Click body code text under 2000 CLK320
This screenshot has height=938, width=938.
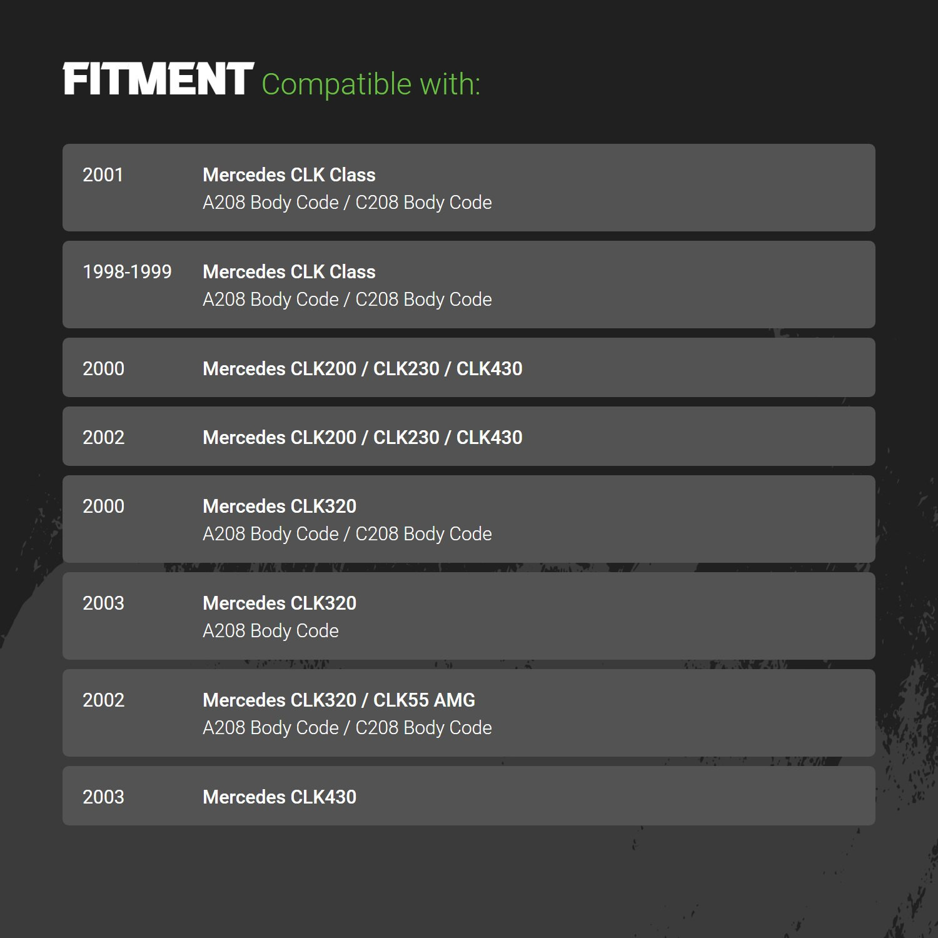(x=347, y=534)
